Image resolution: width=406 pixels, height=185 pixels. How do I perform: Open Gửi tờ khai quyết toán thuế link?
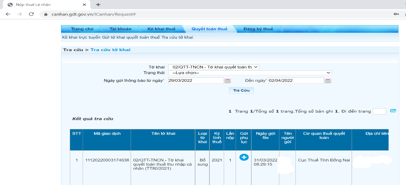(131, 37)
